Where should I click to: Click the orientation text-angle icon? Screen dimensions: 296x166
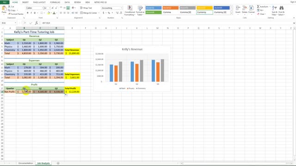pyautogui.click(x=73, y=8)
